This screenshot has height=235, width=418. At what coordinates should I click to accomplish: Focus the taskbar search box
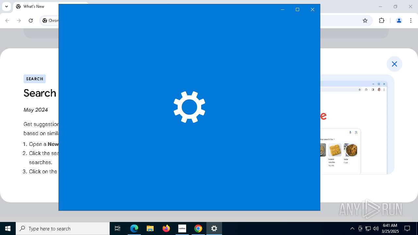coord(63,228)
